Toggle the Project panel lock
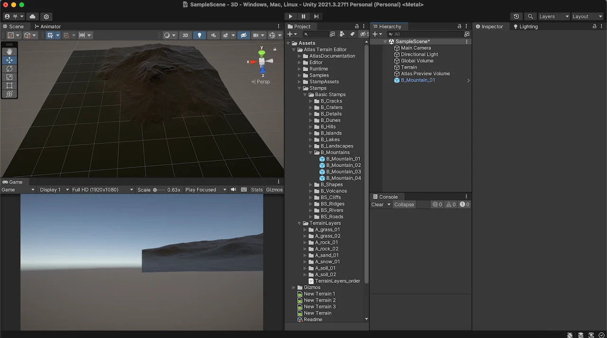 [x=357, y=27]
